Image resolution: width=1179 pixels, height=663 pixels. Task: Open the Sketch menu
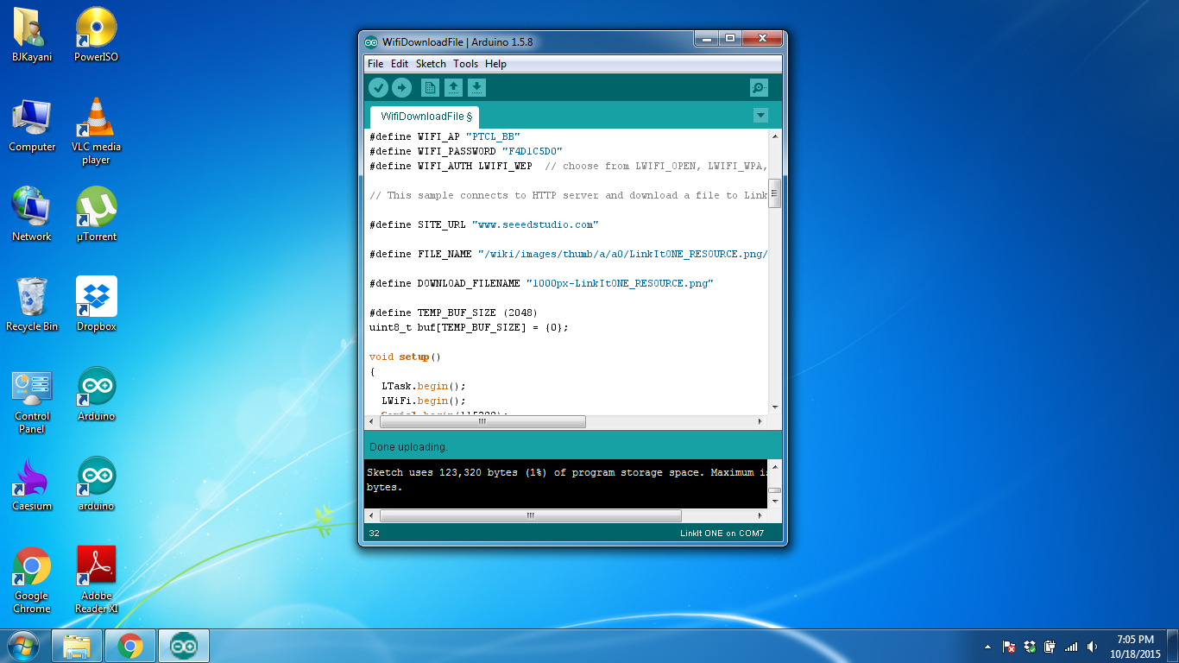(431, 64)
